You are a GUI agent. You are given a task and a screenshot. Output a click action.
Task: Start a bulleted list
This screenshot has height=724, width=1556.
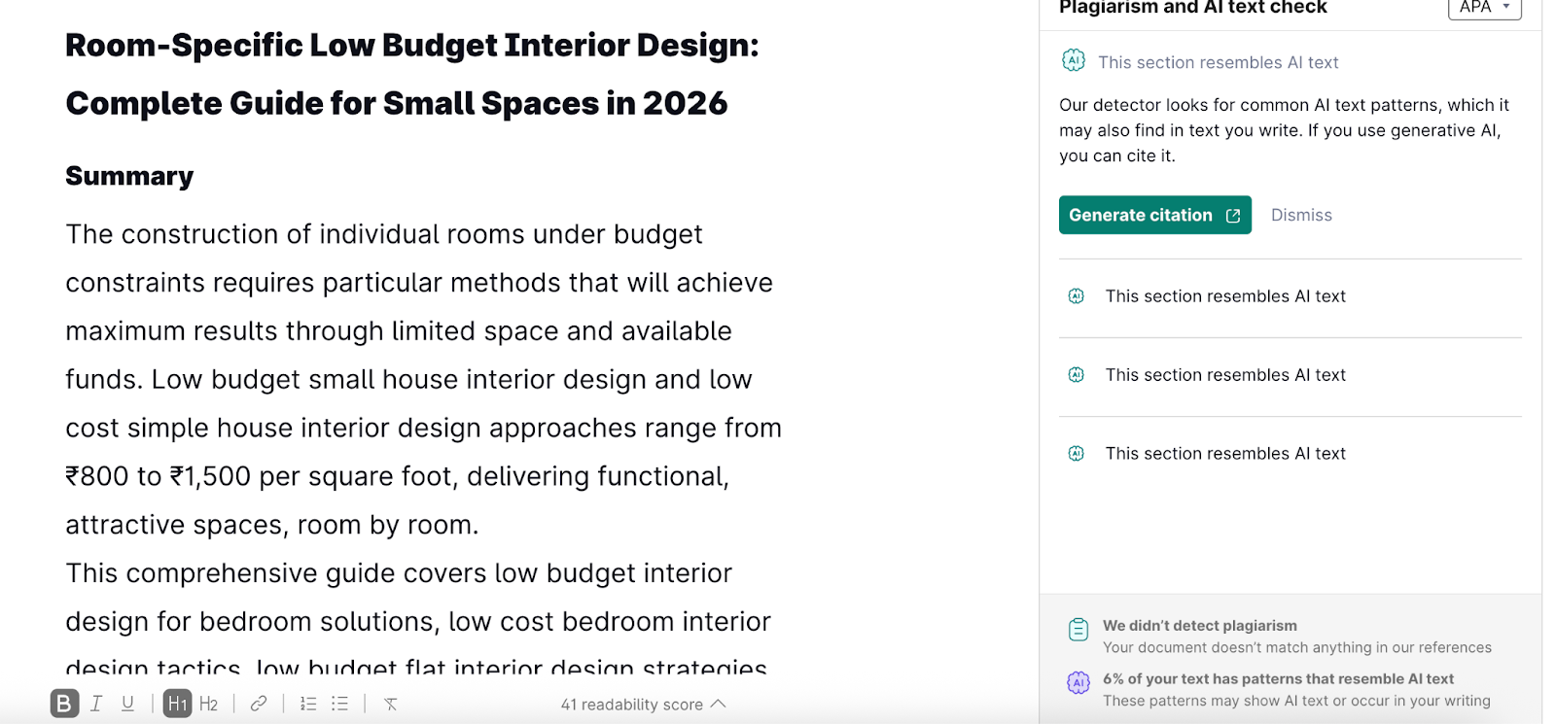[x=339, y=704]
